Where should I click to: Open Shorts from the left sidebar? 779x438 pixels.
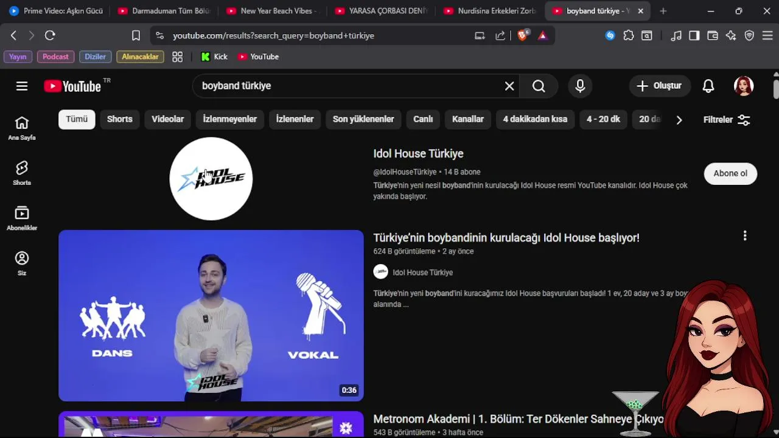[x=22, y=173]
